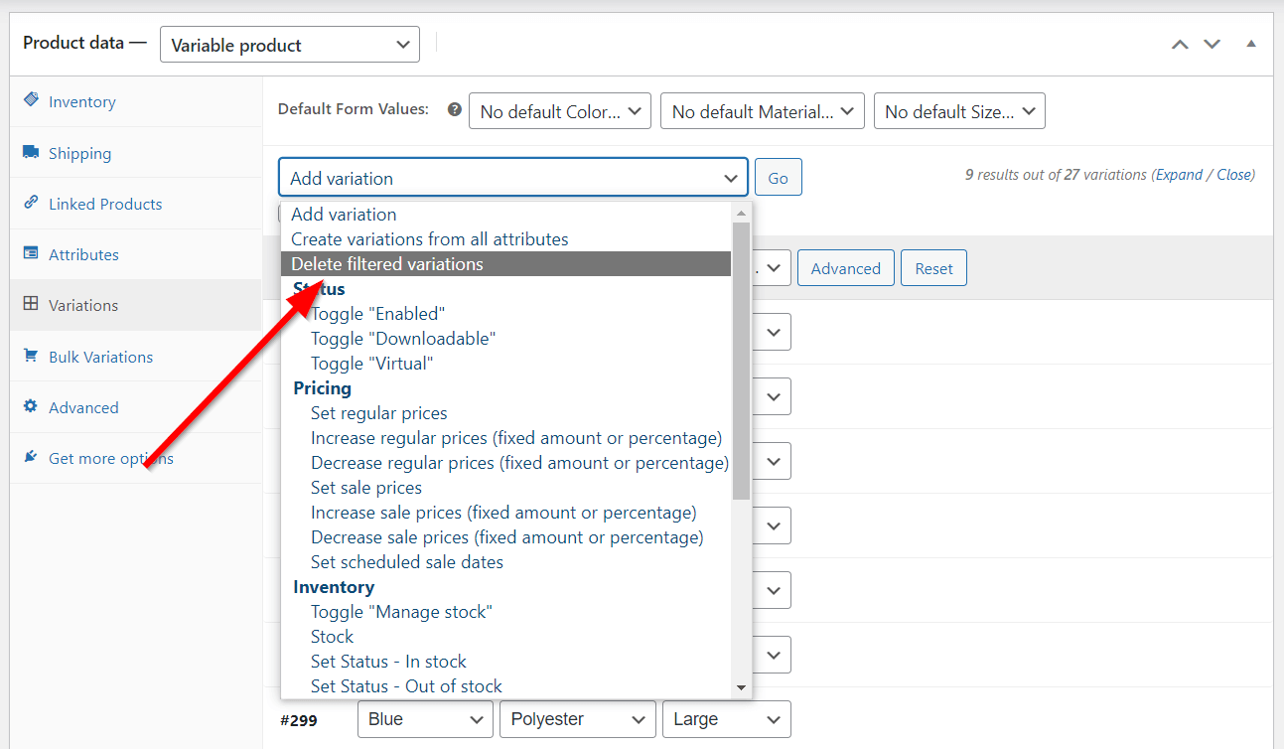Click the Expand link
The width and height of the screenshot is (1284, 749).
point(1180,174)
